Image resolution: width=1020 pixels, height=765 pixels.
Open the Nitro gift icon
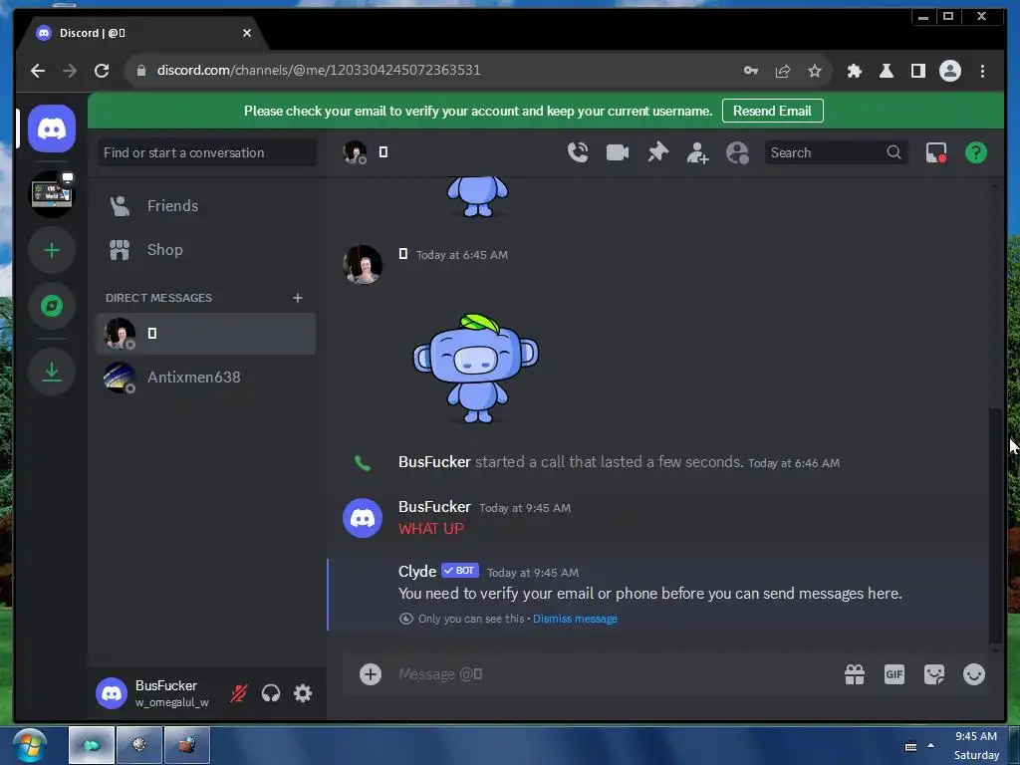point(854,674)
